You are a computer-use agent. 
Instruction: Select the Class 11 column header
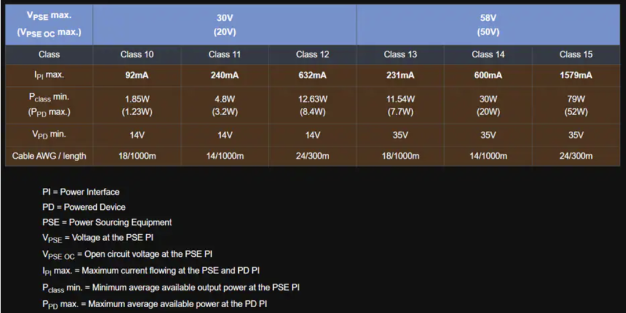(224, 54)
